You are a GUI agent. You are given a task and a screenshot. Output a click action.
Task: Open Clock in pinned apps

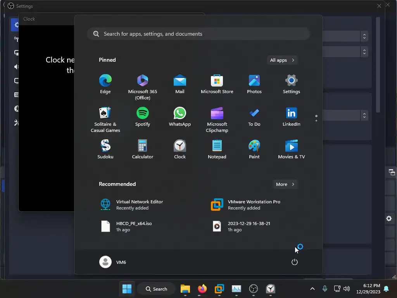(x=180, y=149)
